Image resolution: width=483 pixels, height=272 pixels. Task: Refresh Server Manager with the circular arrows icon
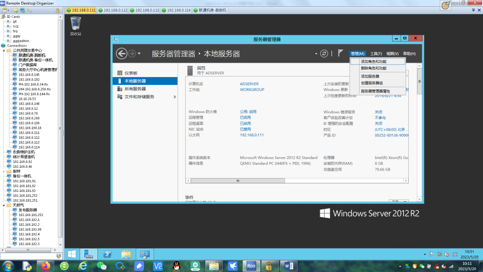[x=324, y=54]
